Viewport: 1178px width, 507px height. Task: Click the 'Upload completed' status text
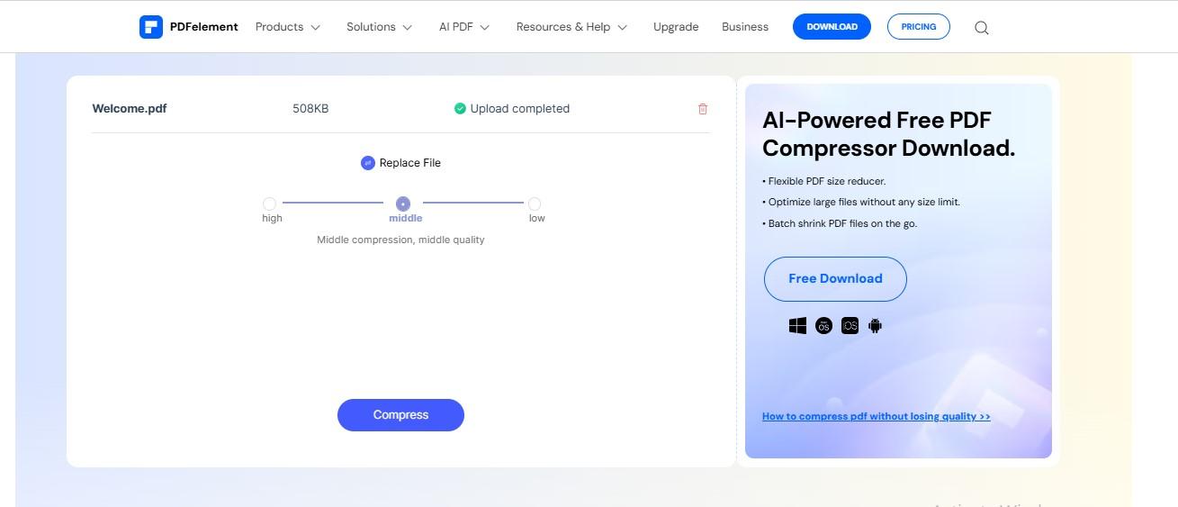coord(520,109)
